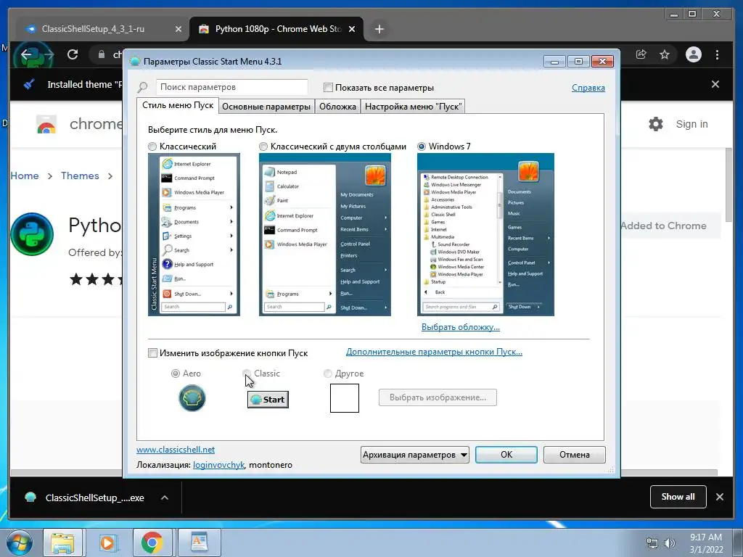743x557 pixels.
Task: Activate the Python 1080p Chrome Web Store tab
Action: click(278, 29)
